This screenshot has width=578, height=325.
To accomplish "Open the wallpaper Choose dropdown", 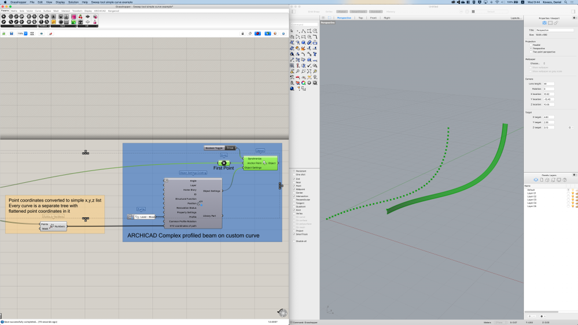I will coord(537,64).
